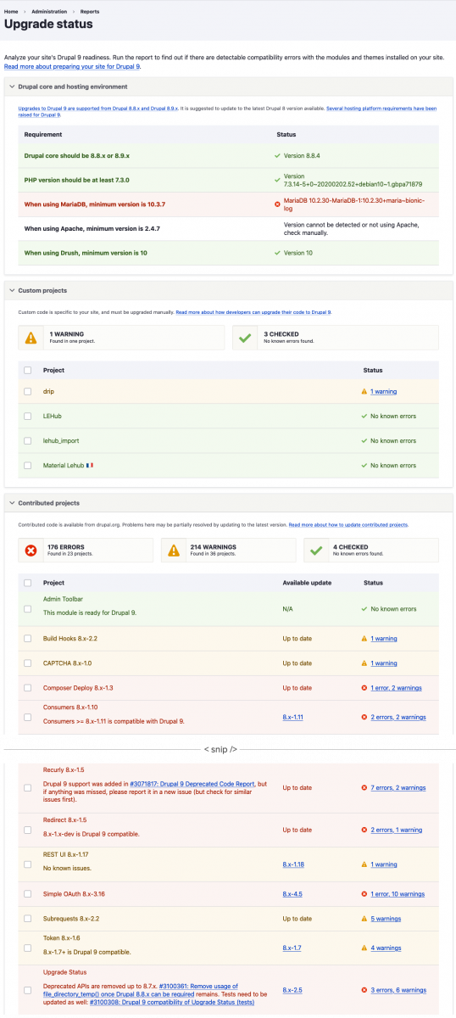Image resolution: width=456 pixels, height=1018 pixels.
Task: Open '1 error, 2 warnings' for Composer Deploy
Action: (396, 687)
